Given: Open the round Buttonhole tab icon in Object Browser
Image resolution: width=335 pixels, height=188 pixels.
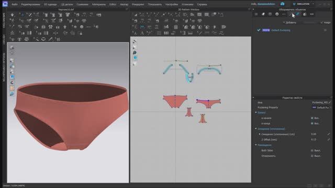Looking at the screenshot, I should [277, 14].
